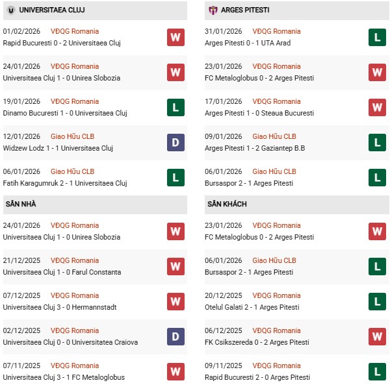Image resolution: width=390 pixels, height=385 pixels.
Task: Click the L badge for Gaziantep B.B match
Action: tap(378, 142)
